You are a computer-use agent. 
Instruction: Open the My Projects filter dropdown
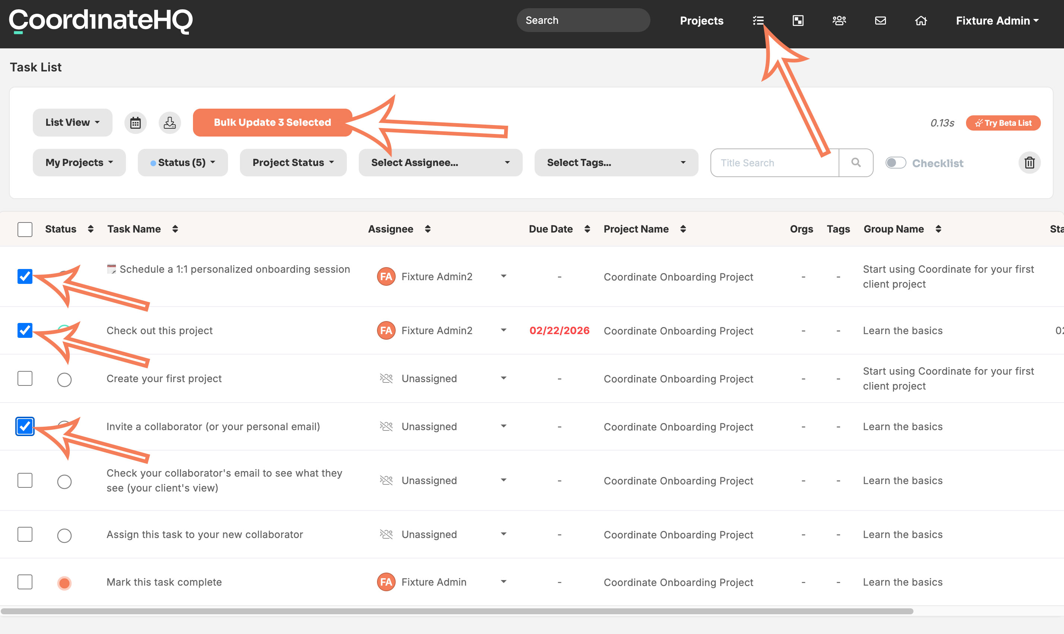click(79, 163)
